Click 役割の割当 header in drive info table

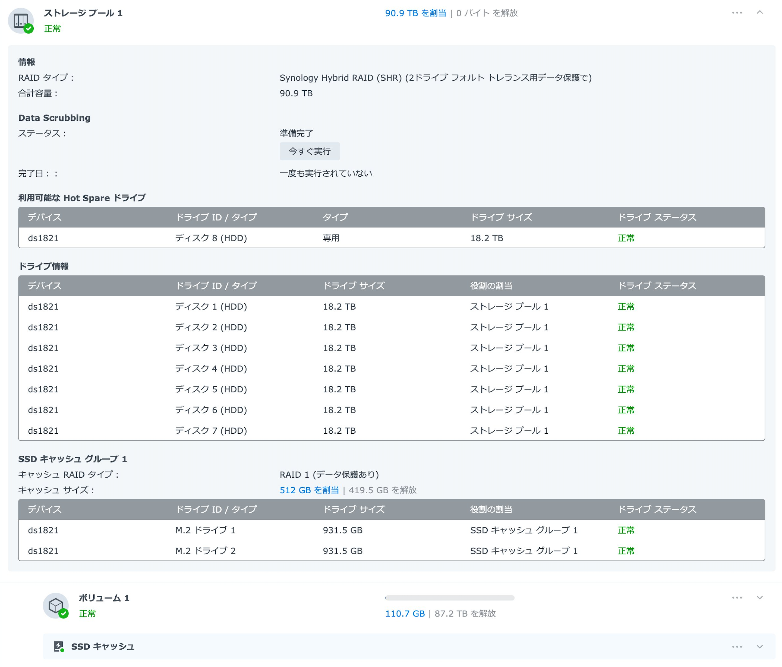(x=491, y=286)
